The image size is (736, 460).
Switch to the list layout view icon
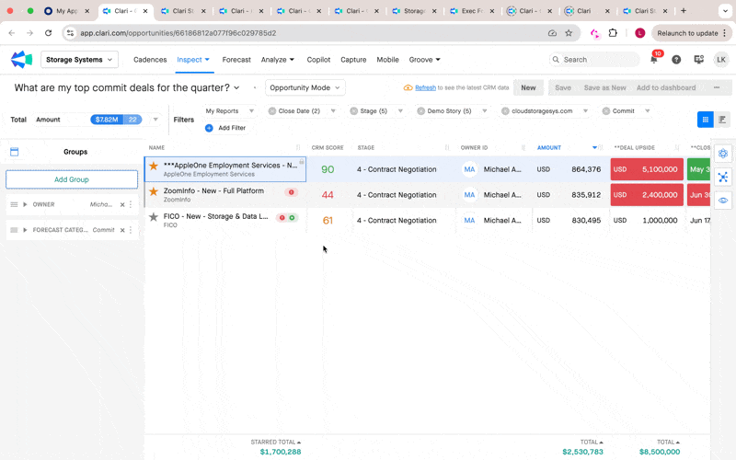point(722,120)
